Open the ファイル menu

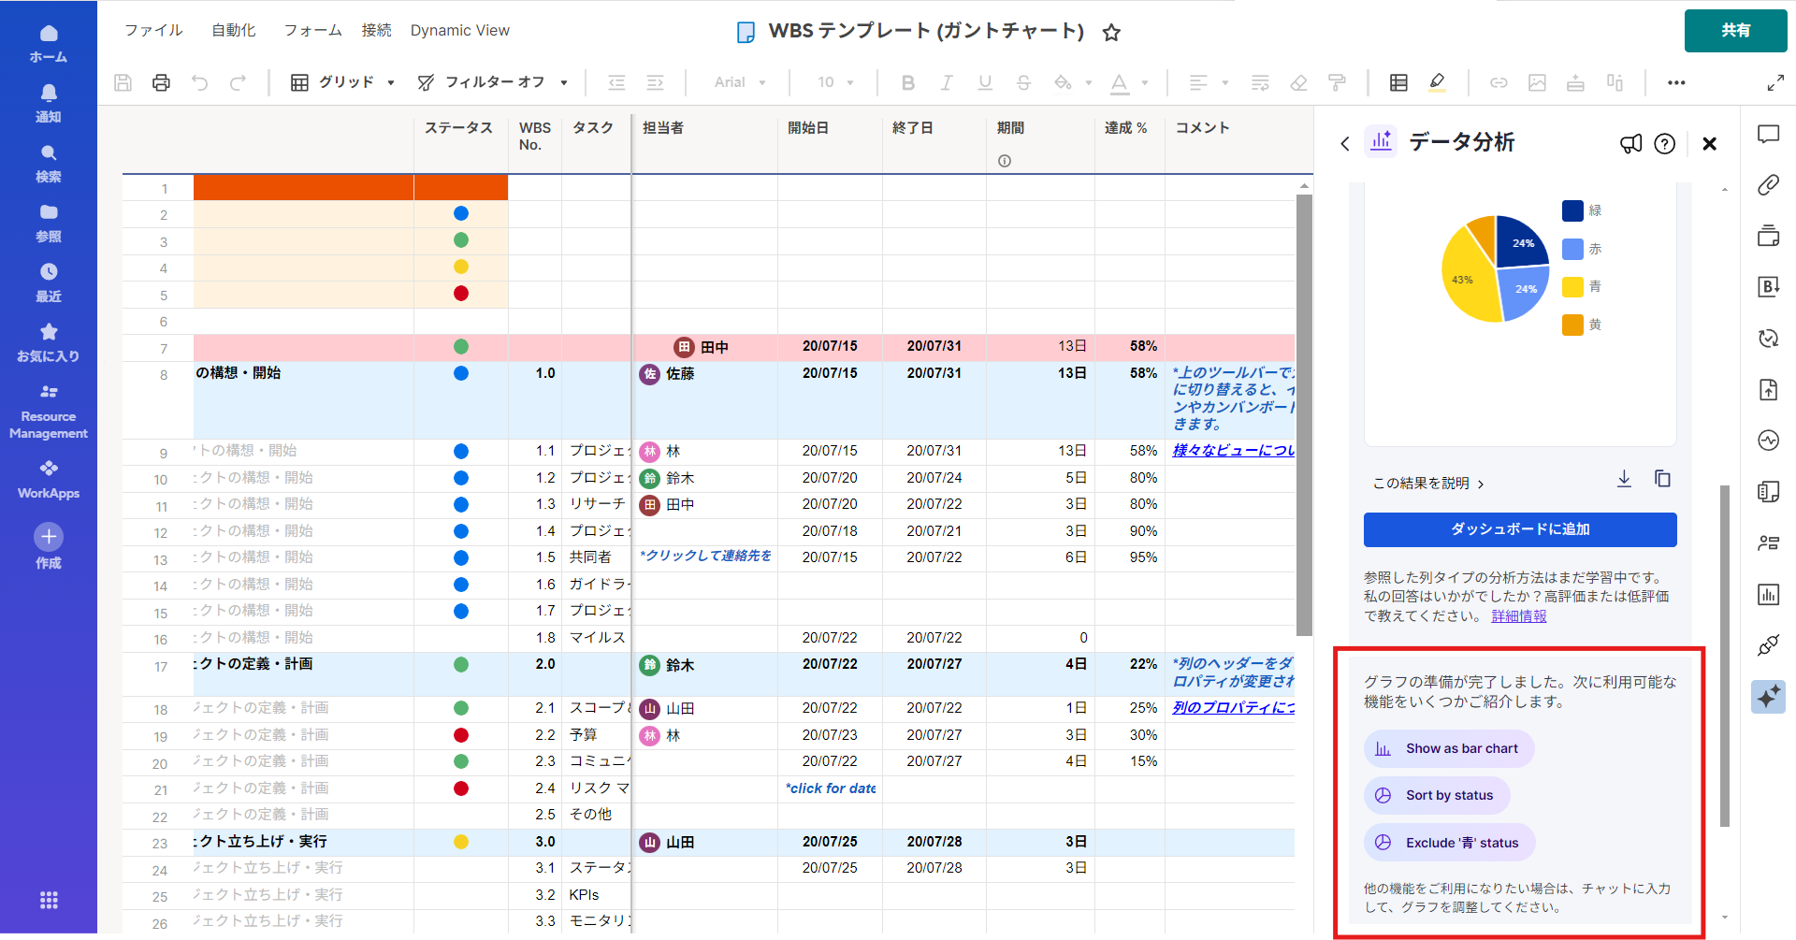pyautogui.click(x=153, y=31)
